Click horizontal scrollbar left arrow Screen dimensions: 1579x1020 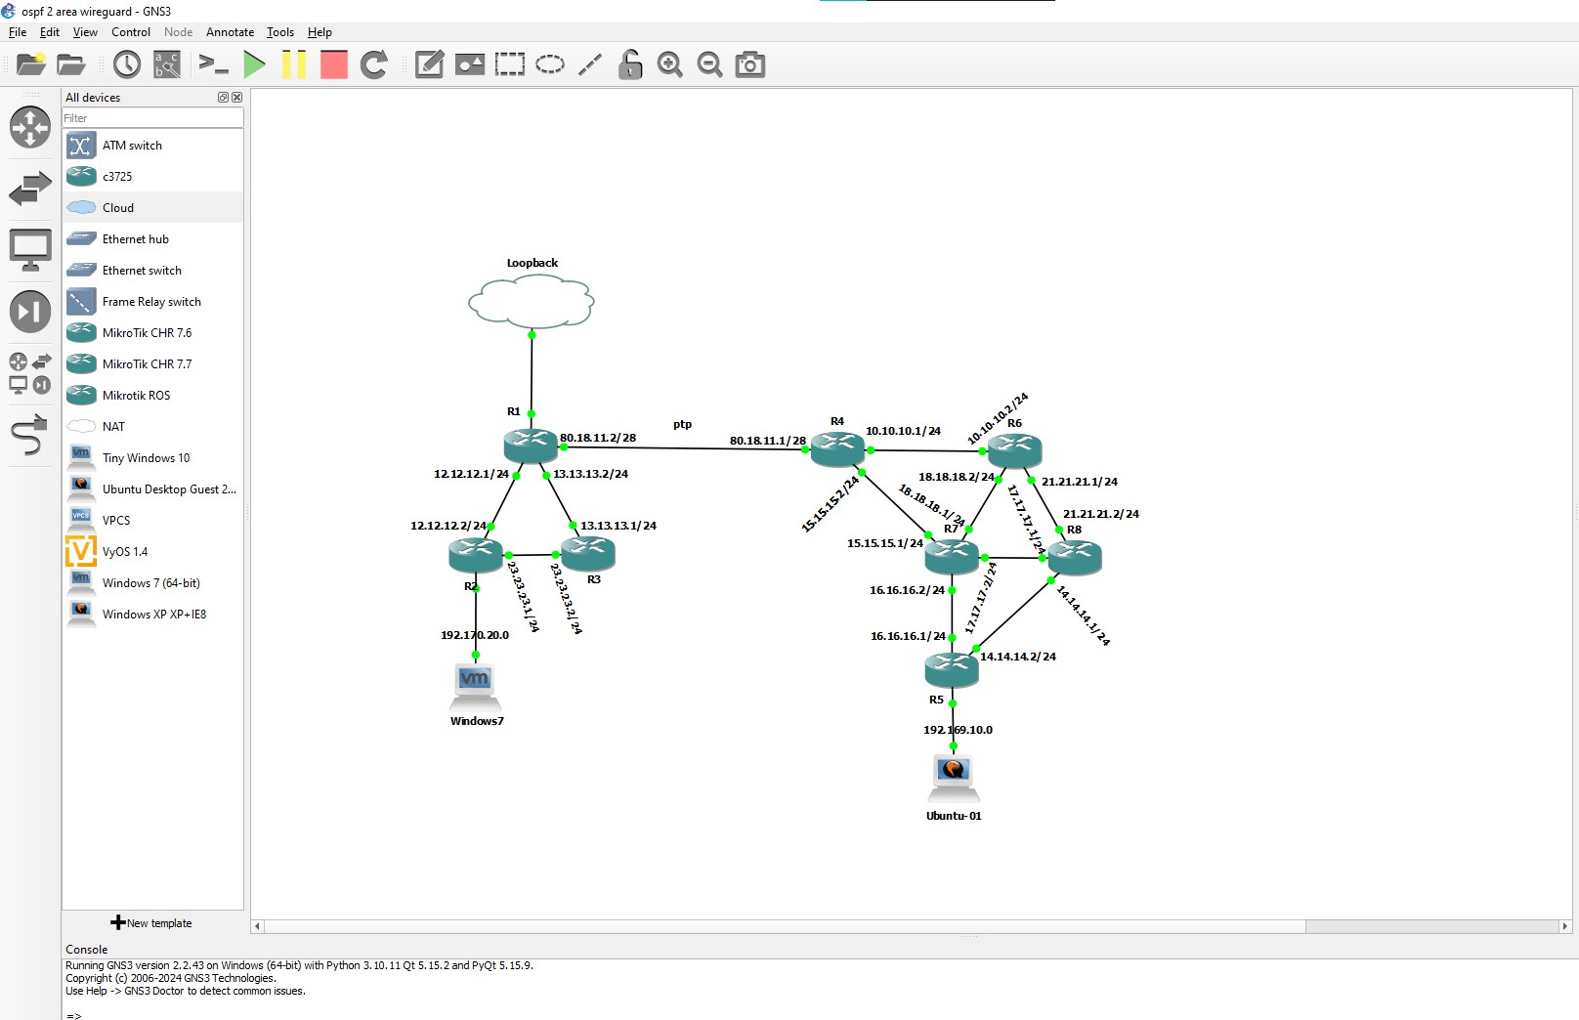[x=258, y=926]
